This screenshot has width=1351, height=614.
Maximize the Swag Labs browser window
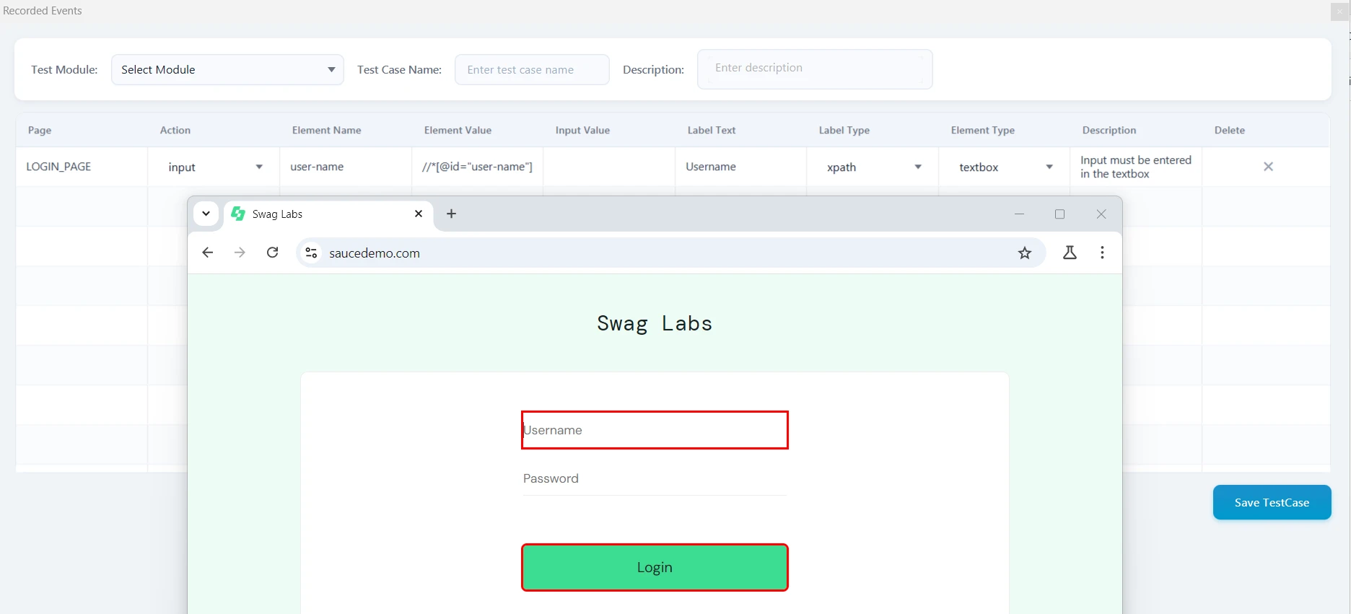(1059, 214)
